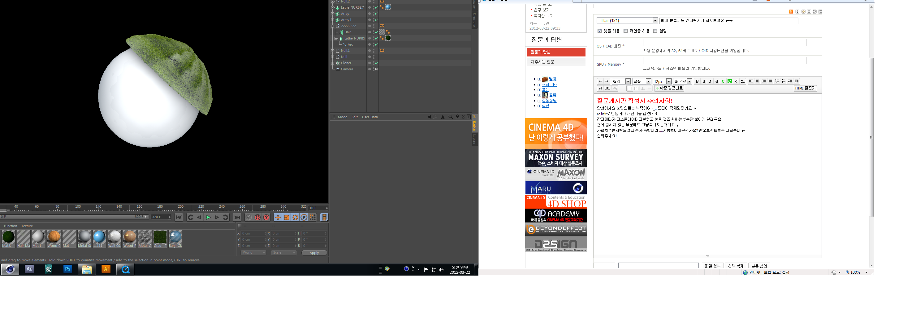Viewport: 916px width, 324px height.
Task: Center-align text in the forum editor
Action: 758,81
